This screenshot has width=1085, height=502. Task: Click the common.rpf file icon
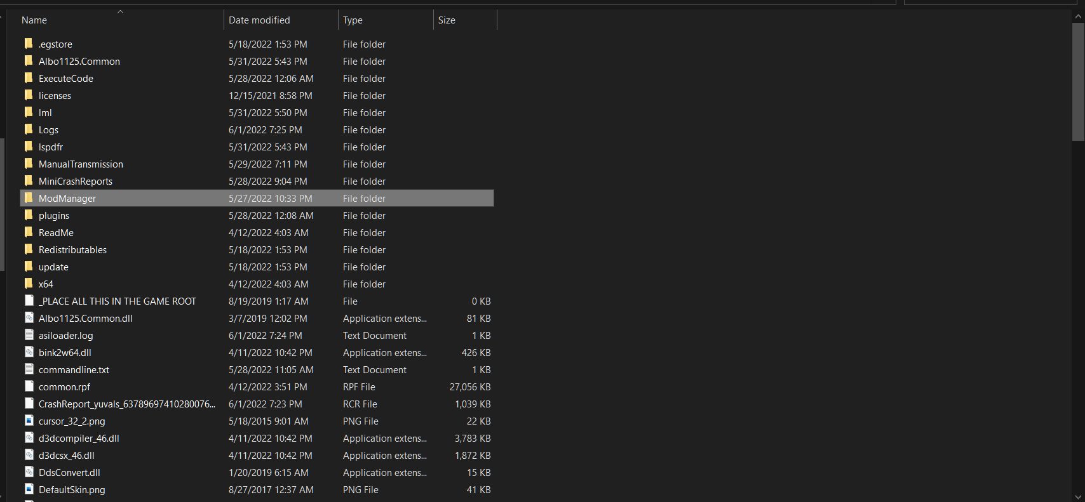click(x=29, y=386)
